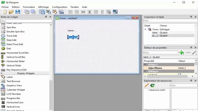Create a new form with toolbar icon
This screenshot has width=198, height=111.
pyautogui.click(x=5, y=12)
